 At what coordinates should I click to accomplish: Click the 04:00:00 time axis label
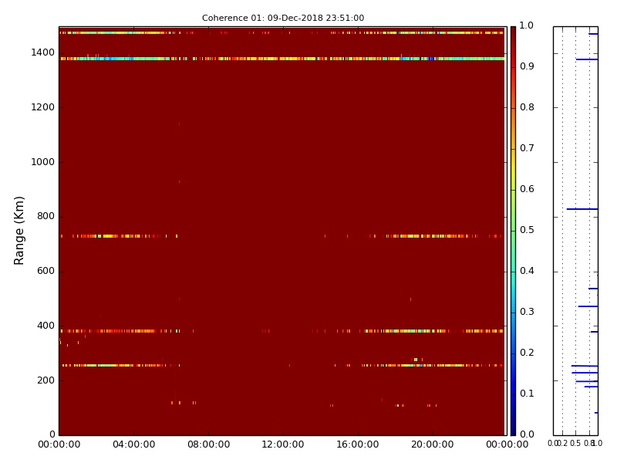point(133,444)
